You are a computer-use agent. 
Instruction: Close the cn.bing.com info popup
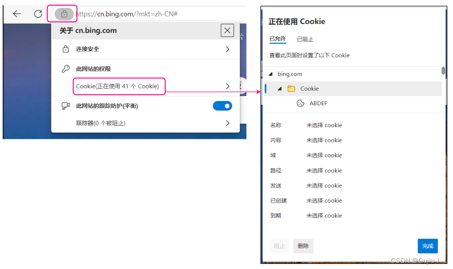click(227, 30)
